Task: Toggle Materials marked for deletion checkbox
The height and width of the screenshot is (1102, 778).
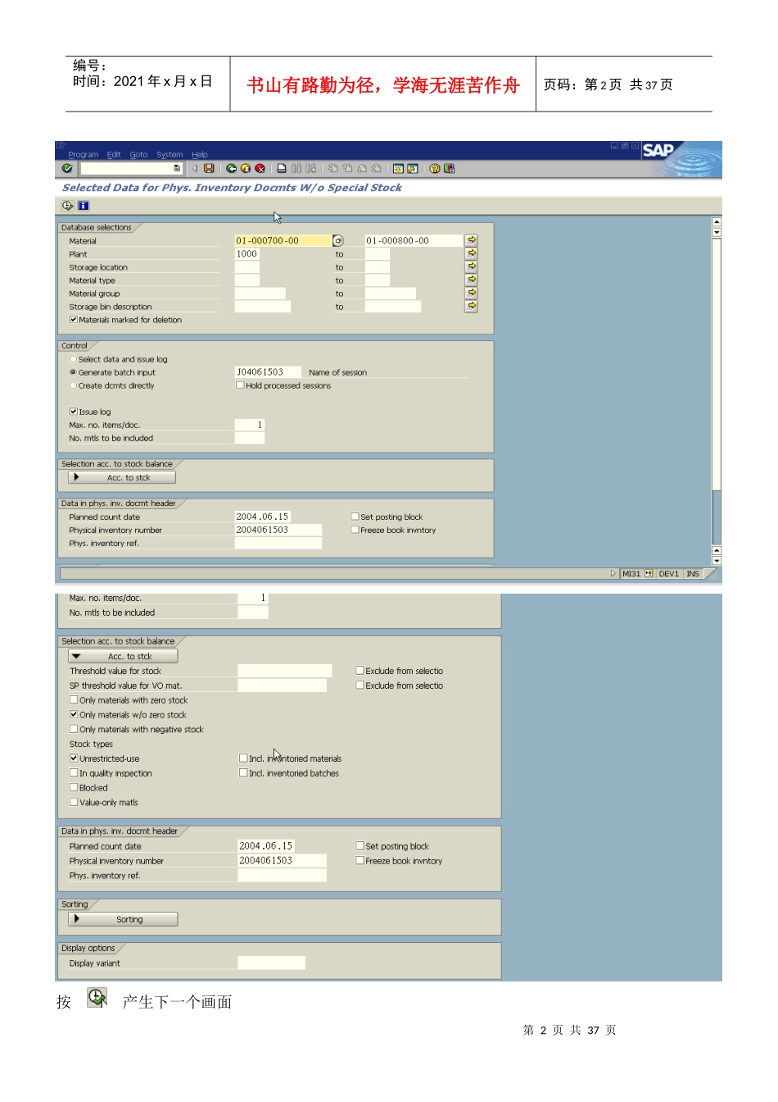Action: (74, 320)
